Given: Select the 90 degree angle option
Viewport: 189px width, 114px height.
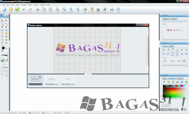Looking at the screenshot, I should tap(165, 61).
